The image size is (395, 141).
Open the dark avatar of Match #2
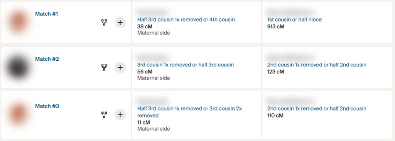[x=18, y=68]
